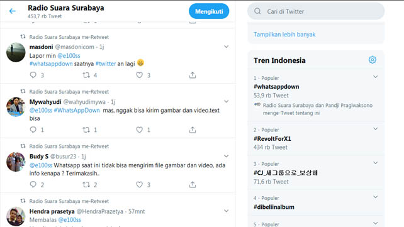
Task: Go back using the left arrow icon
Action: [x=13, y=11]
